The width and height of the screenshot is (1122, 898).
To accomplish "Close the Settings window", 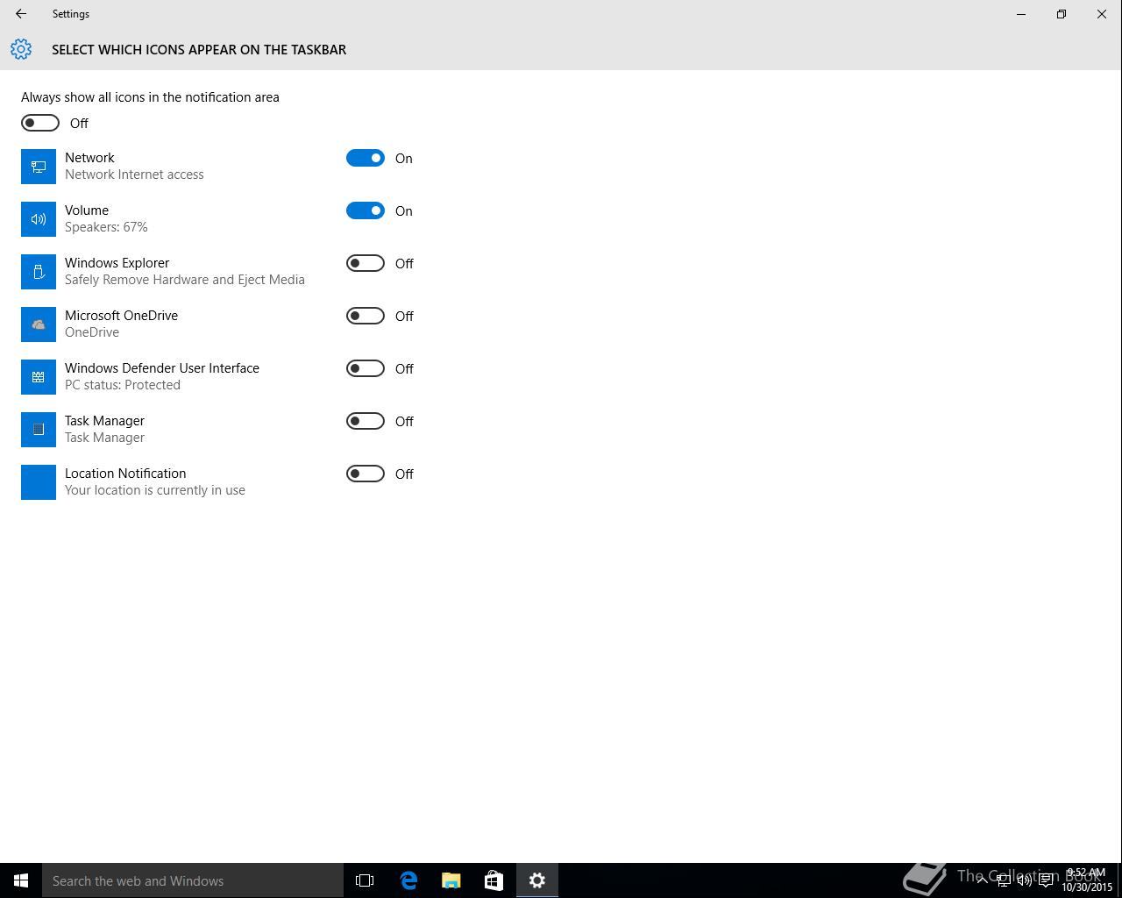I will (x=1102, y=14).
